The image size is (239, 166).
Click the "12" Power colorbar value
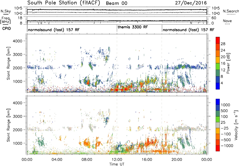(223, 70)
